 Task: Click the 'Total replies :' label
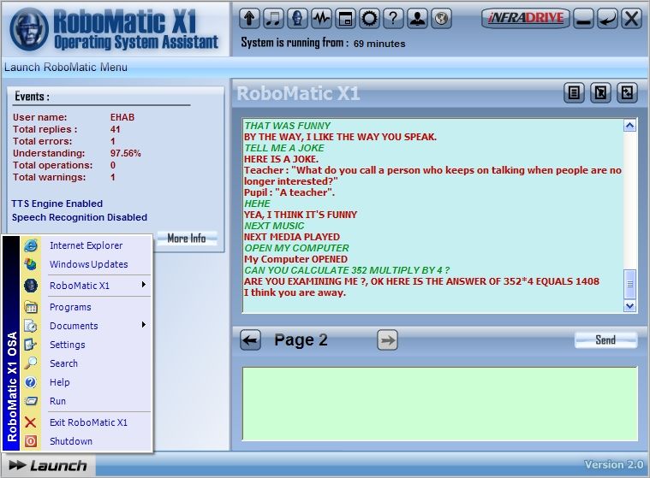click(45, 129)
